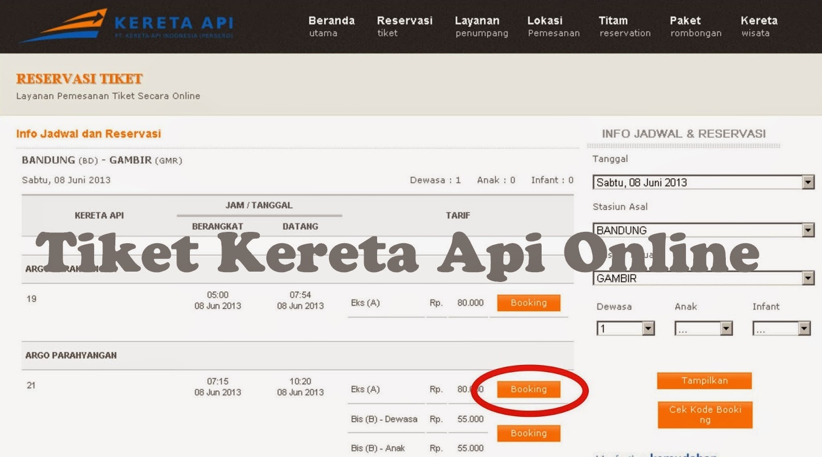Open the Layanan penumpang menu

482,26
